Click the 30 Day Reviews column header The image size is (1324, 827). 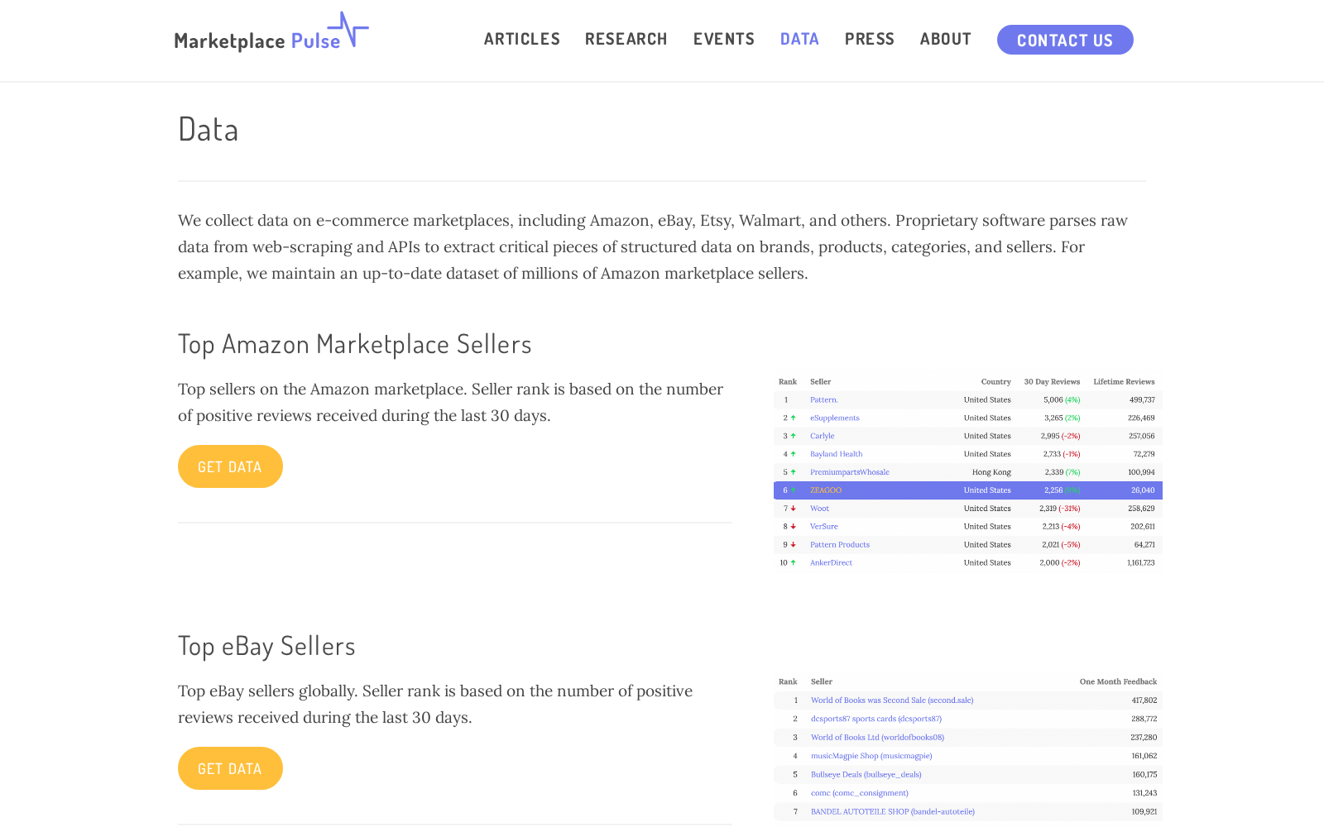point(1052,382)
